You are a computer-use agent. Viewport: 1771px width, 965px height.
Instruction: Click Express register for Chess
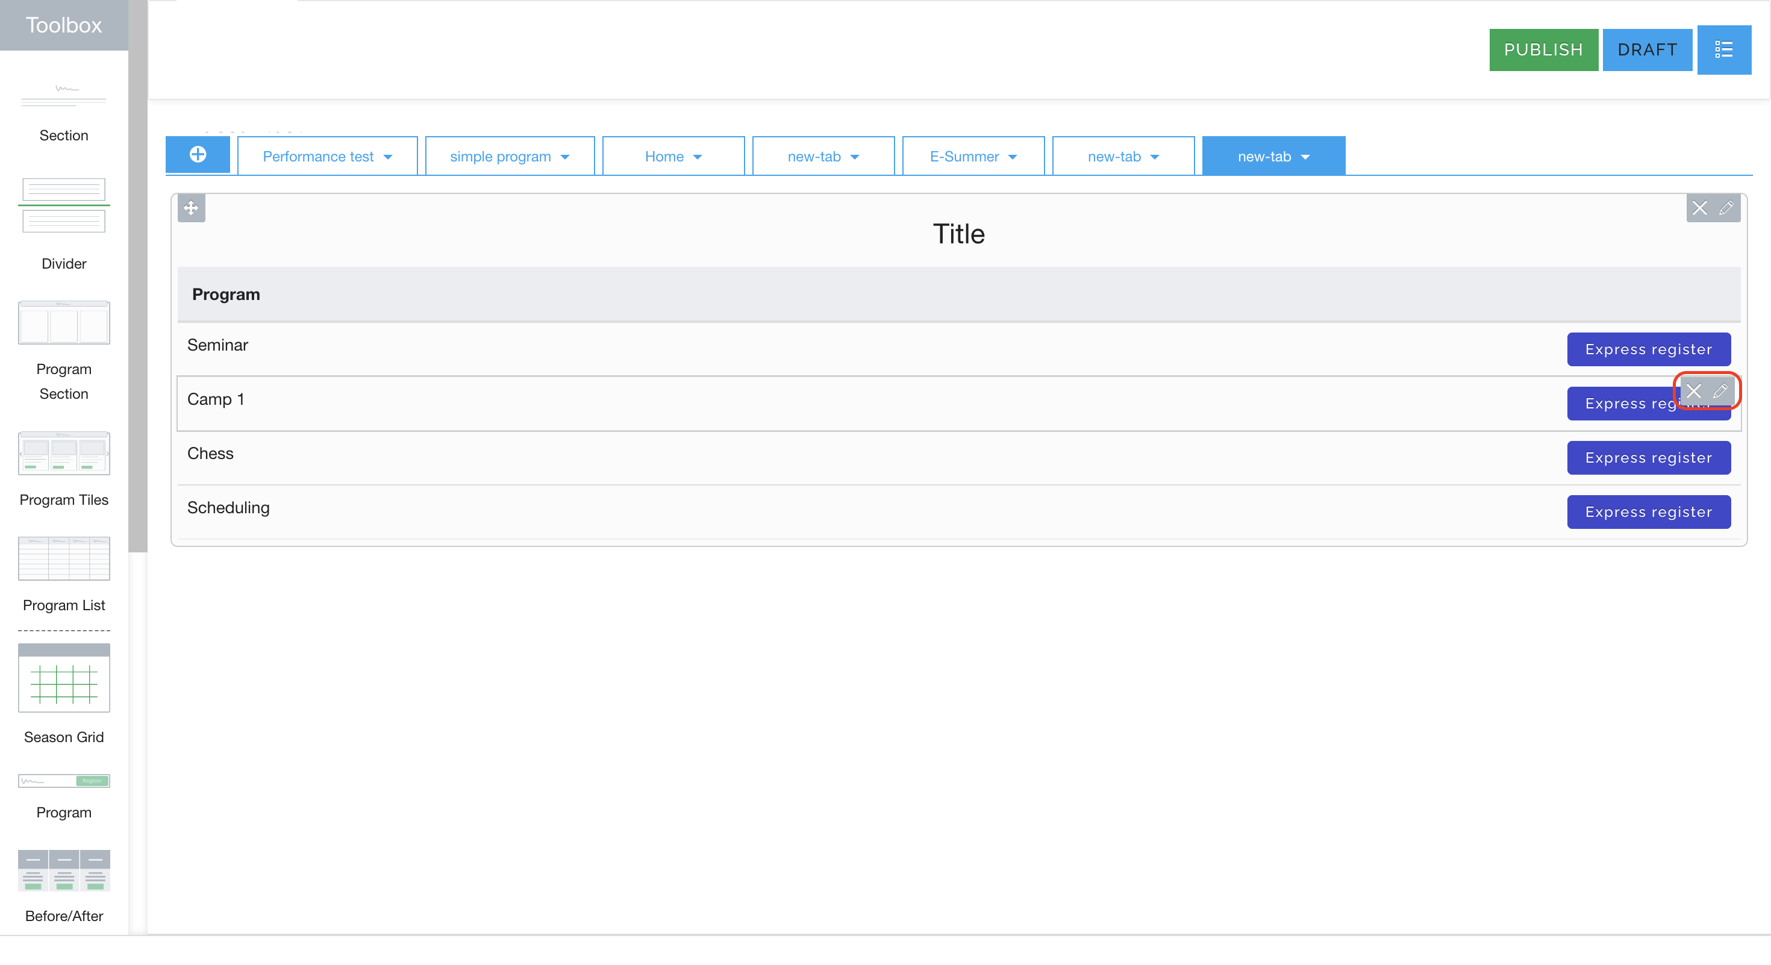(1648, 458)
